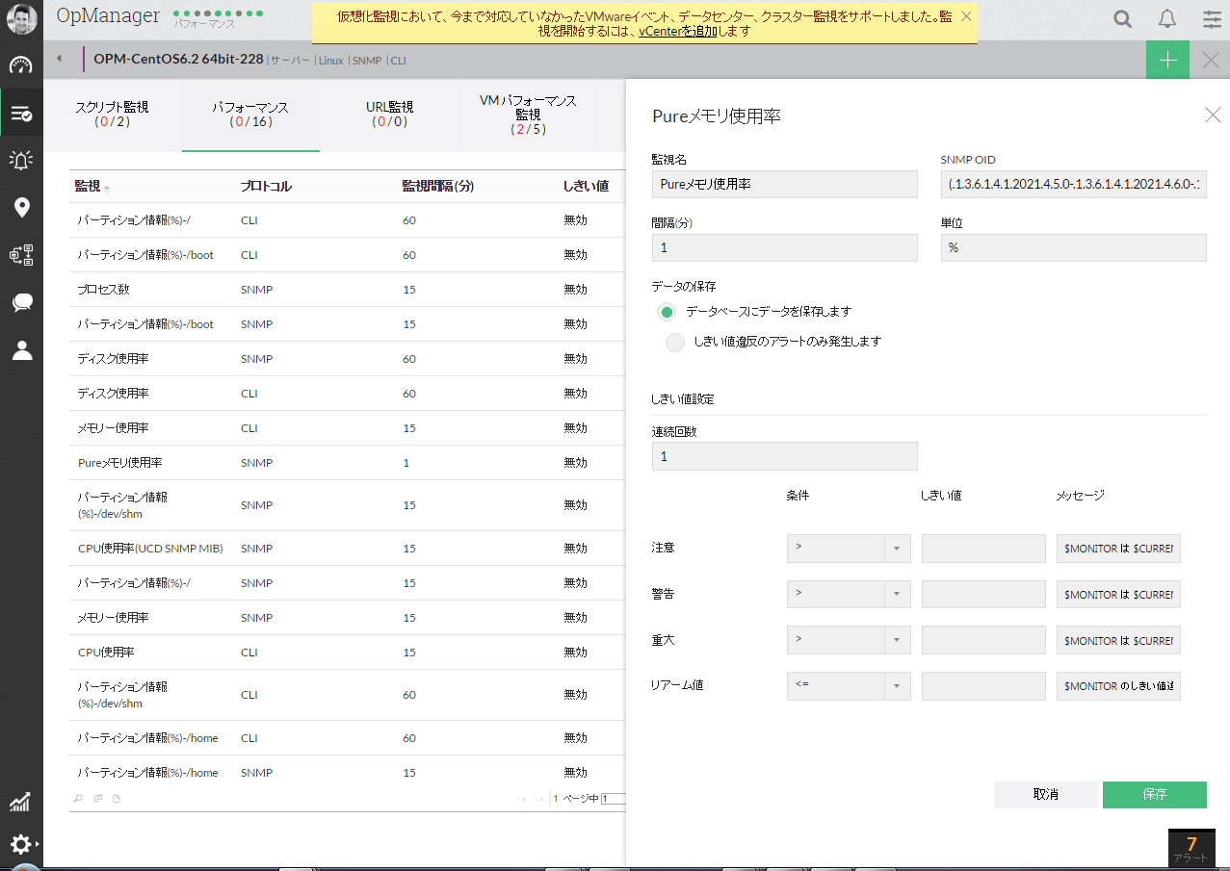Viewport: 1230px width, 871px height.
Task: Open the settings gear icon in sidebar
Action: click(21, 844)
